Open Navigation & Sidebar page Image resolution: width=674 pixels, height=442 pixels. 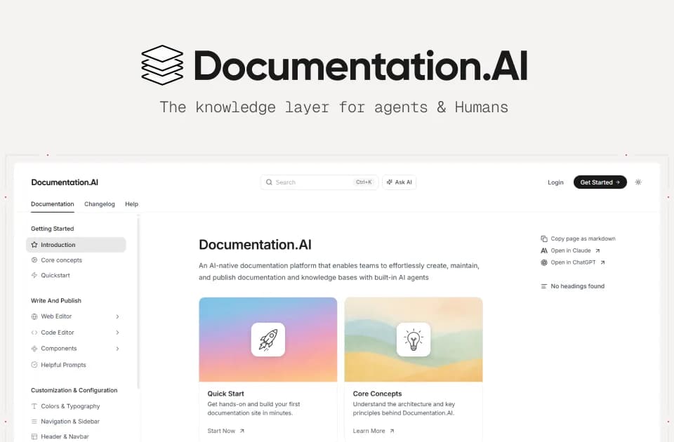(70, 422)
